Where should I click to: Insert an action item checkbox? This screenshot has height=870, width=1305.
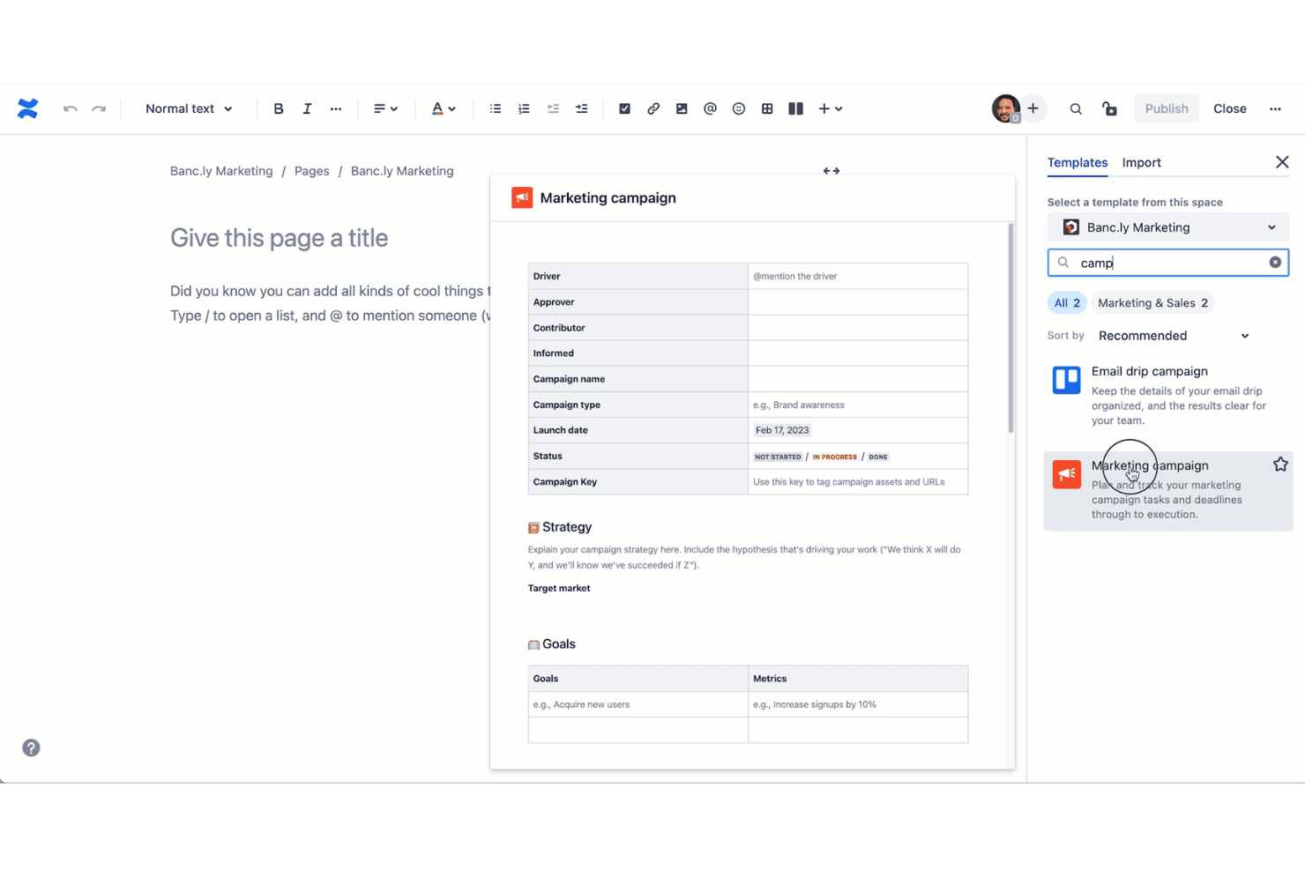pyautogui.click(x=624, y=108)
